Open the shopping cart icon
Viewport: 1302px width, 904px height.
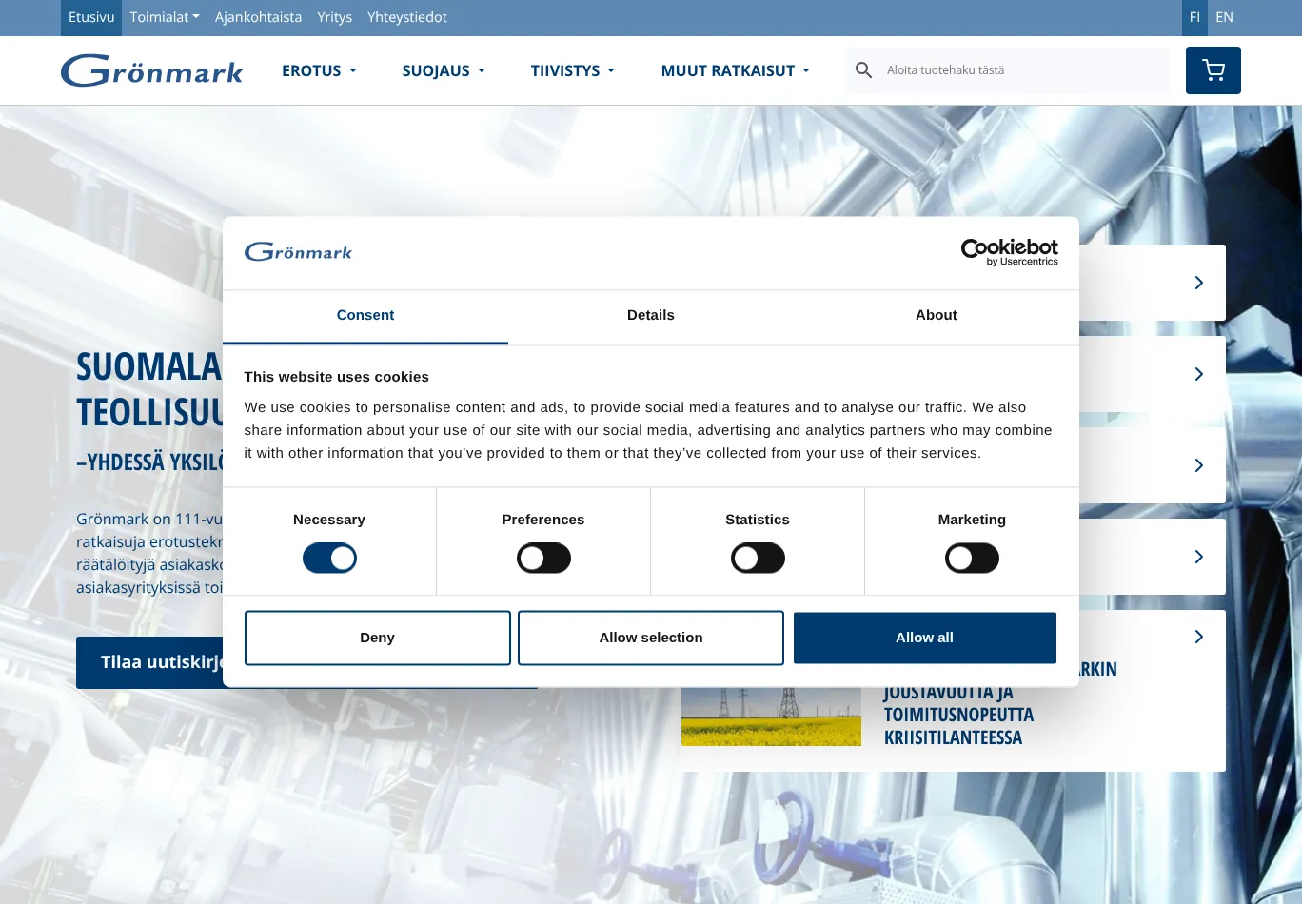tap(1213, 69)
